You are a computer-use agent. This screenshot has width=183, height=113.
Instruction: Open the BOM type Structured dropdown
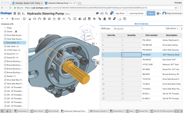click(x=128, y=29)
